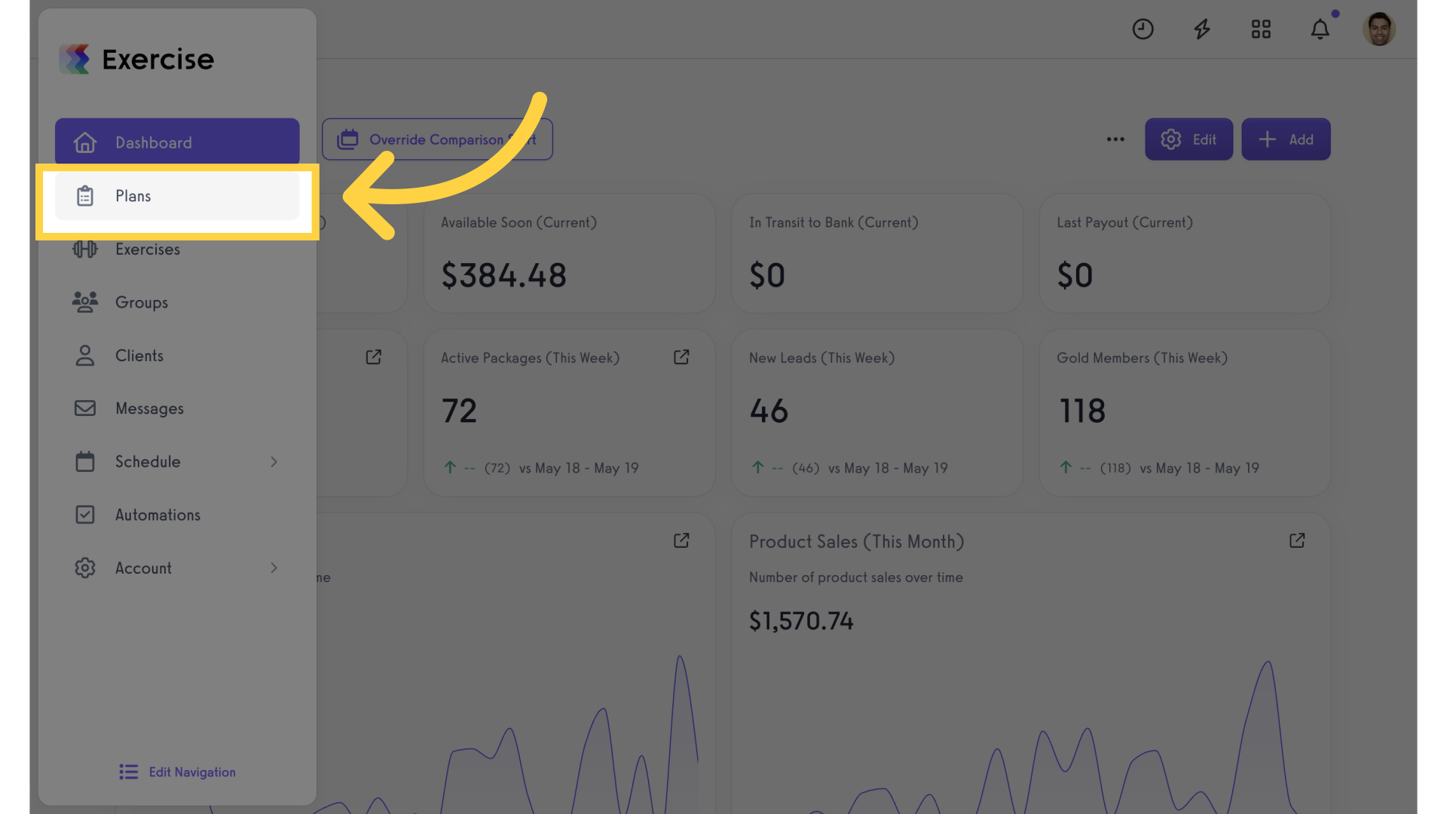The image size is (1447, 814).
Task: Open Product Sales chart external link
Action: [x=1297, y=541]
